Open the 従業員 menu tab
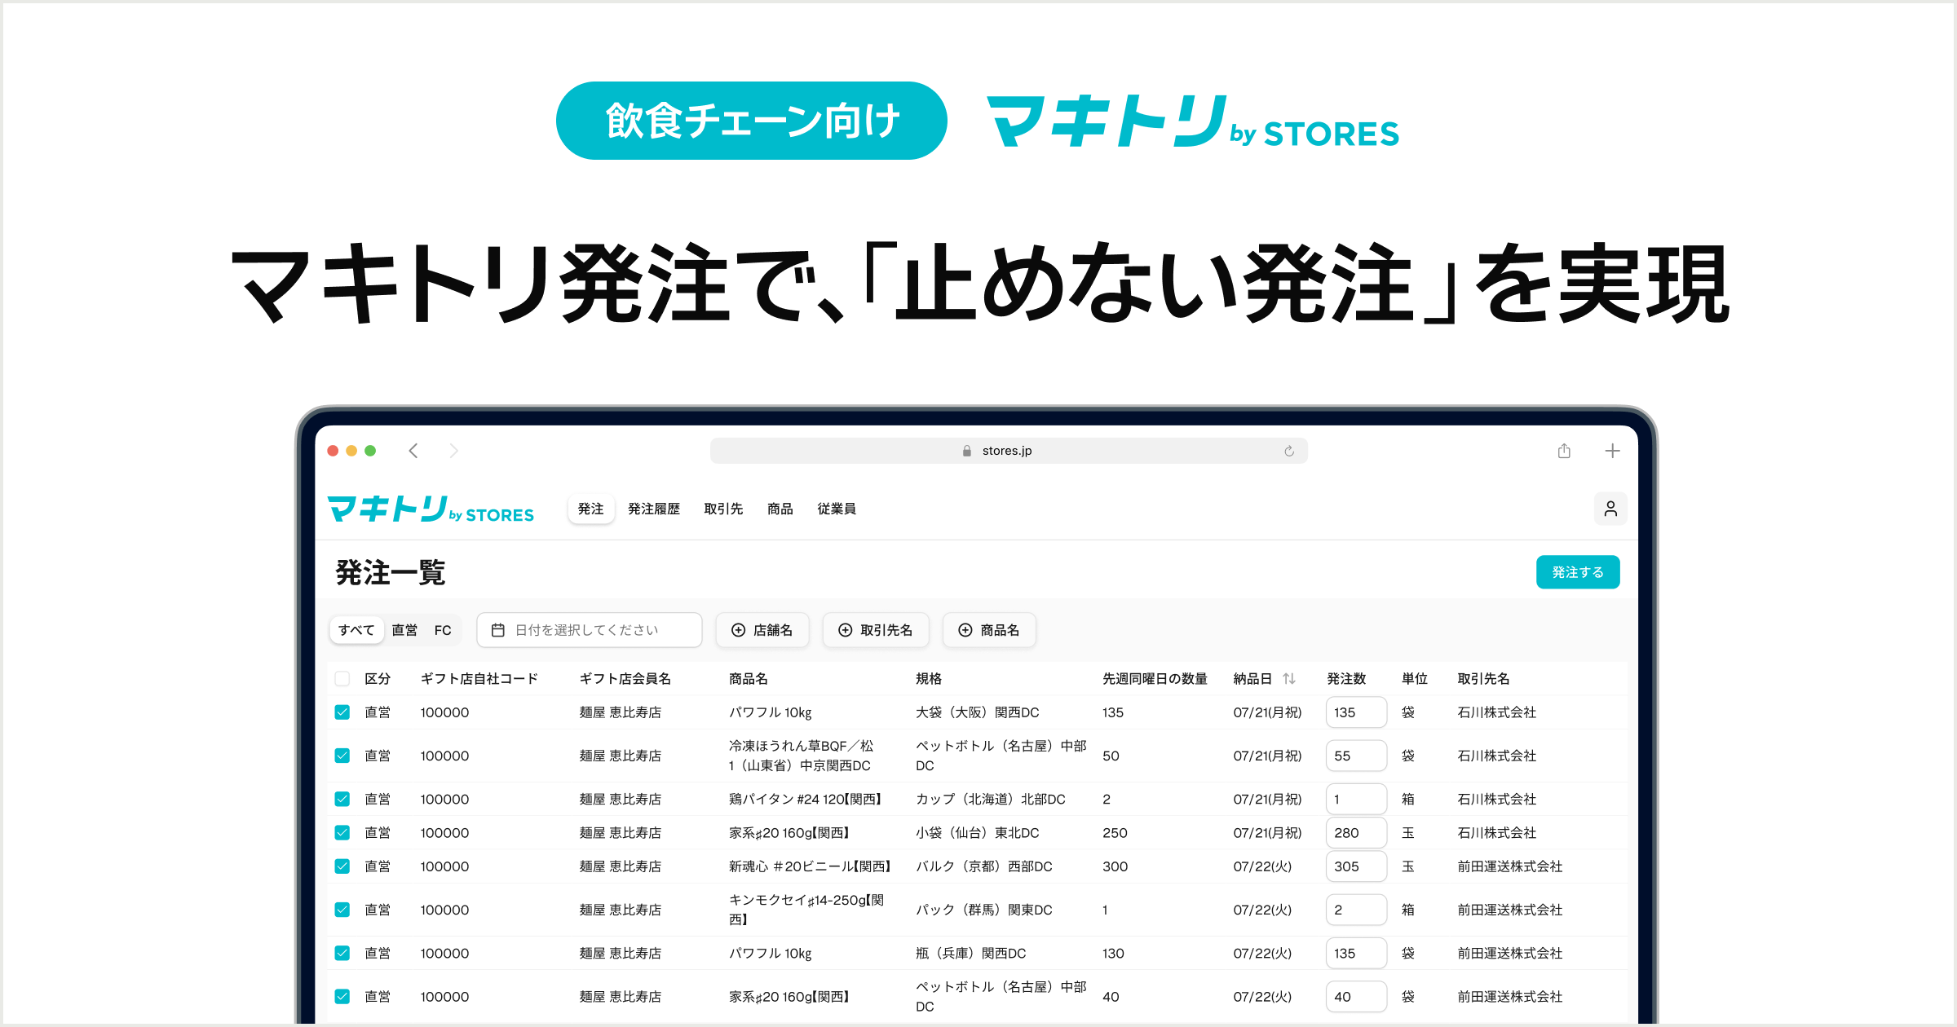 coord(836,509)
